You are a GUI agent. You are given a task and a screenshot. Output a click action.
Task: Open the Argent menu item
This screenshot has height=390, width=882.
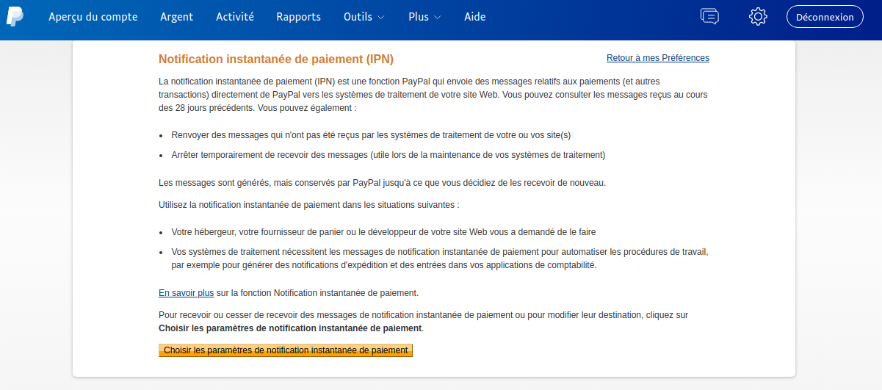pos(177,17)
